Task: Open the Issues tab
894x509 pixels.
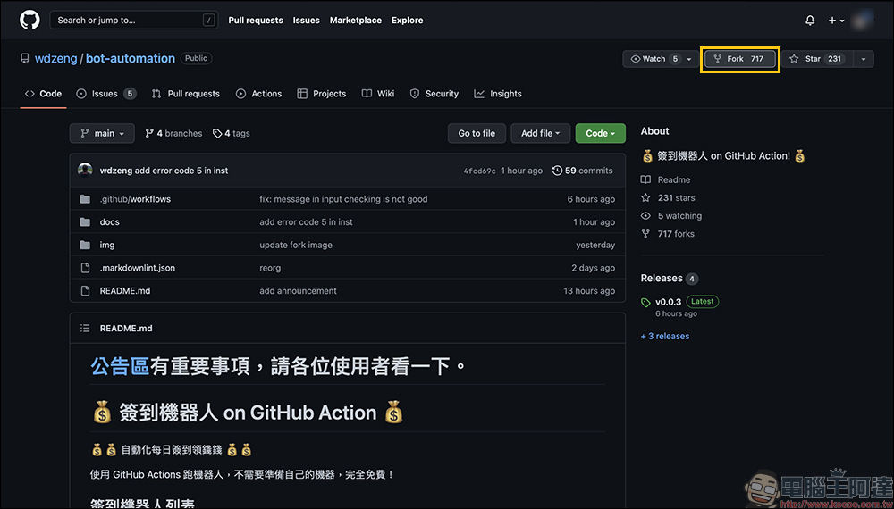Action: pos(105,94)
